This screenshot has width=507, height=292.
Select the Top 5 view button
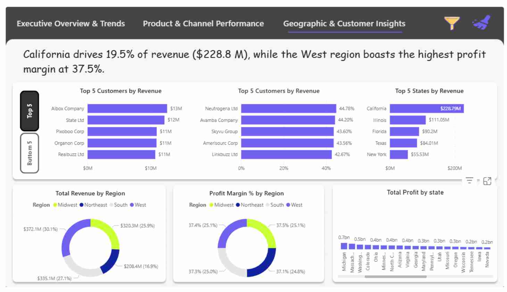(x=30, y=110)
